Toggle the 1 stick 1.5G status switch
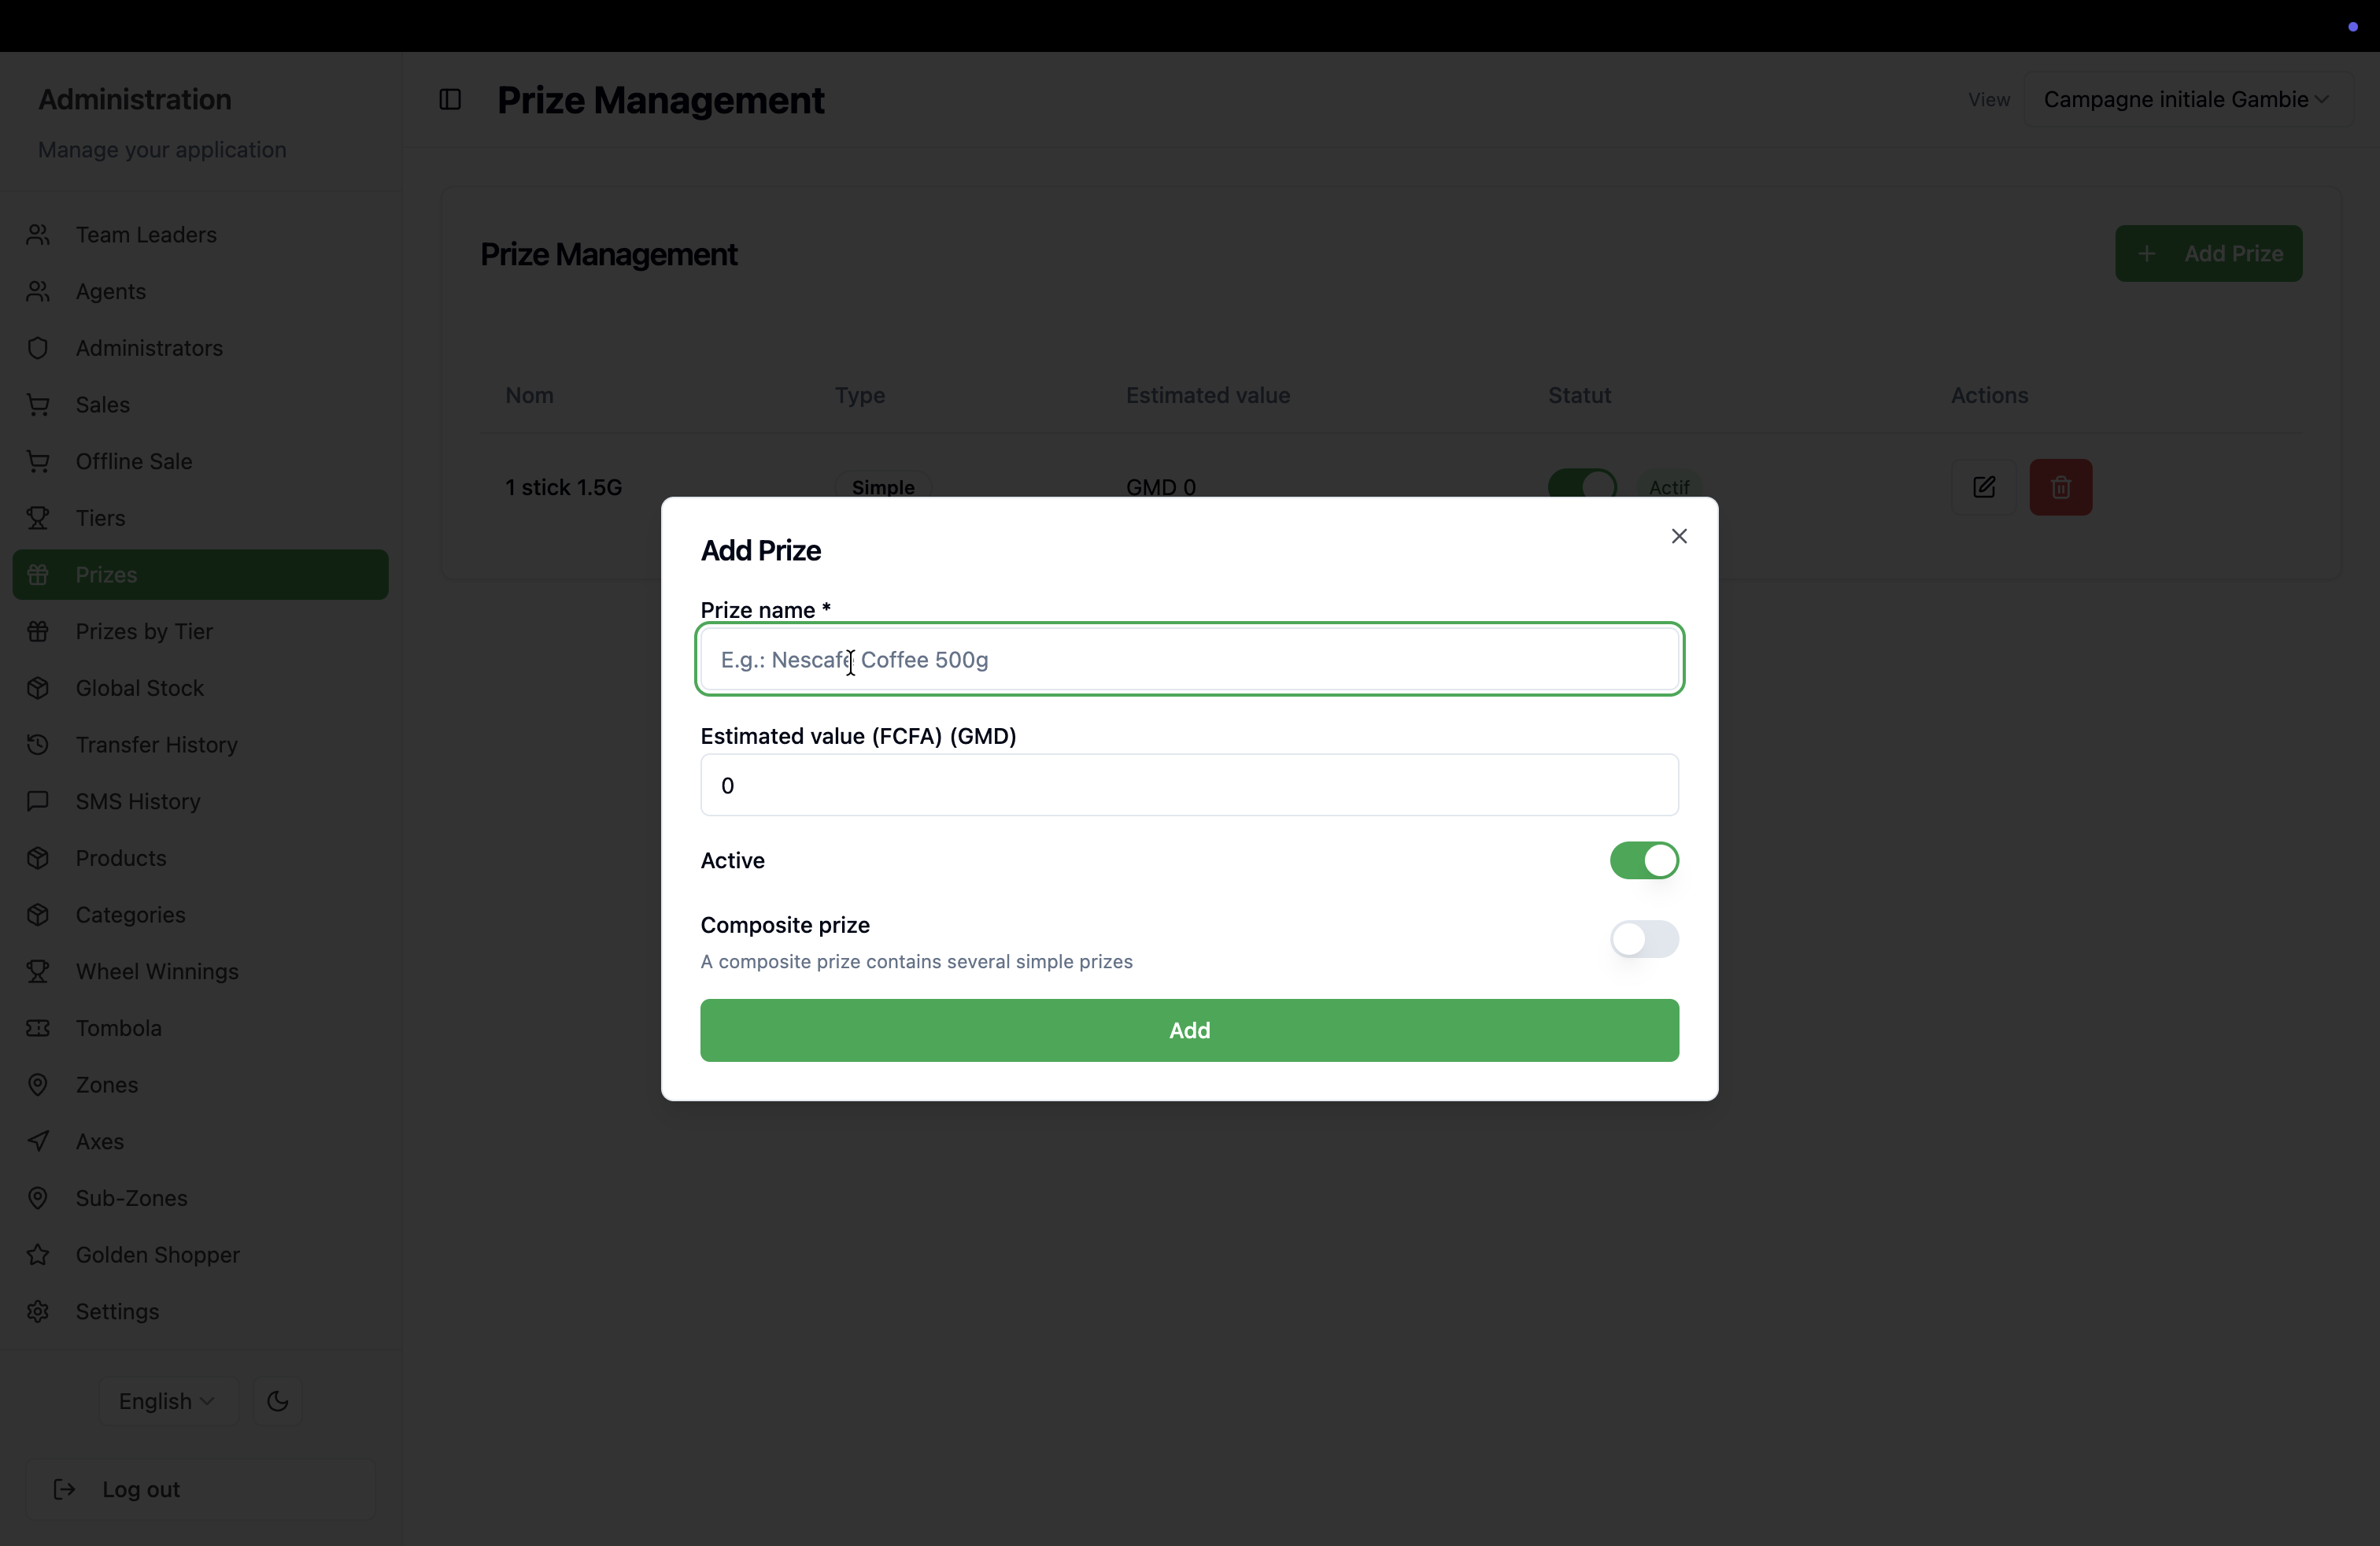 1582,486
